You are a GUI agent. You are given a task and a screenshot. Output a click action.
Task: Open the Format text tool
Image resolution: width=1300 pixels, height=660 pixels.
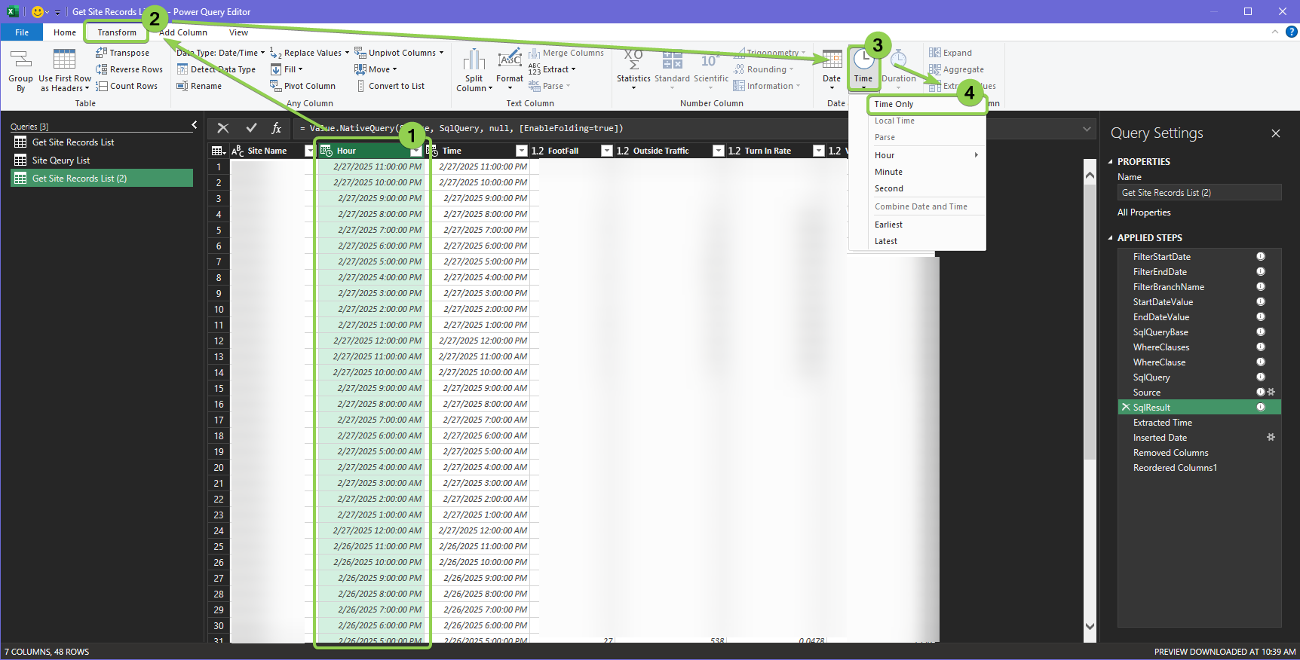pos(510,69)
